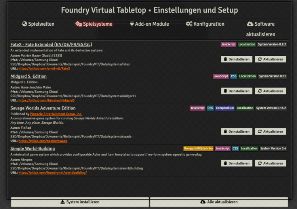Click the refresh icon in Midgard Aktualisieren button

[259, 91]
